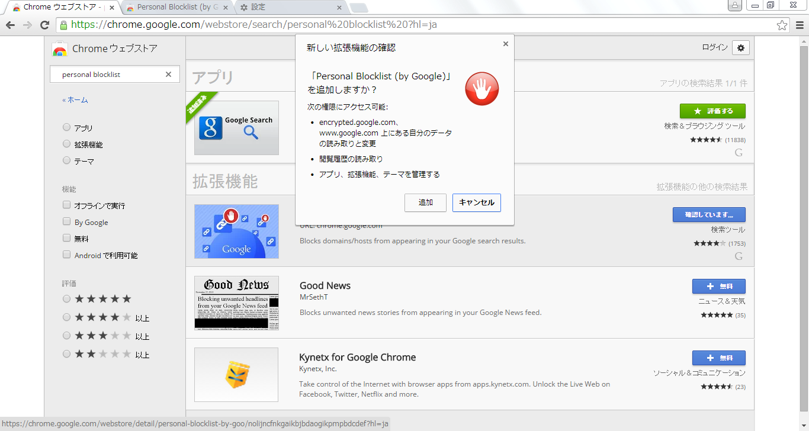
Task: Click キャンセル in the confirmation dialog
Action: pos(477,202)
